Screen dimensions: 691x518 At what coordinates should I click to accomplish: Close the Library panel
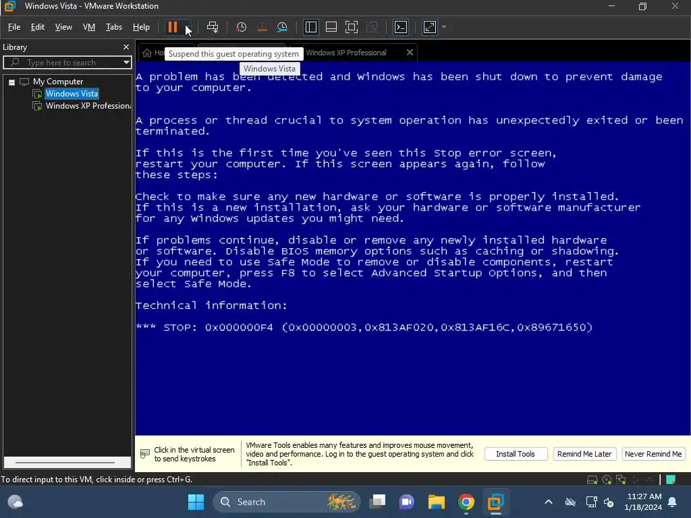(x=126, y=47)
